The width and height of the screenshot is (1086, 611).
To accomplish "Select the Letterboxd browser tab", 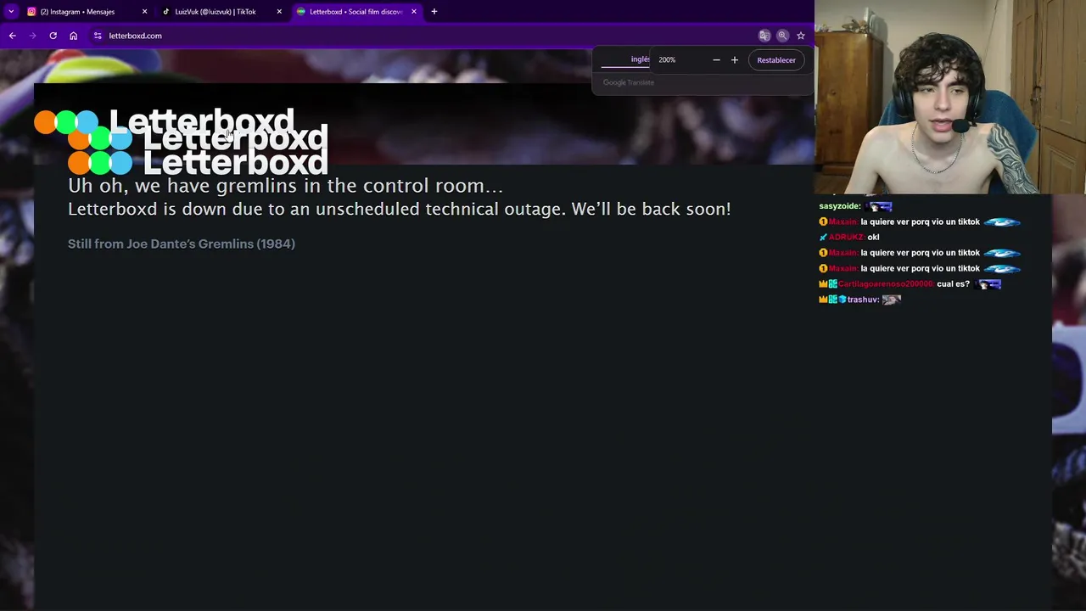I will click(355, 12).
